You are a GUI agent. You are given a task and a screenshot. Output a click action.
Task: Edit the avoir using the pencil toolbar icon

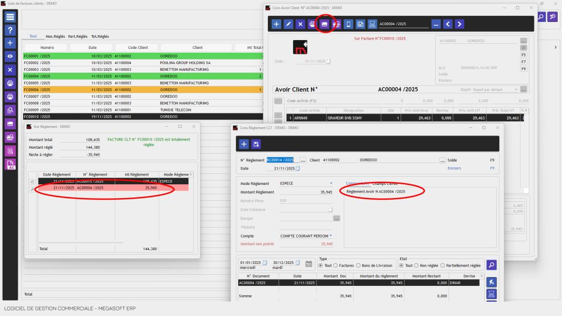(x=288, y=24)
